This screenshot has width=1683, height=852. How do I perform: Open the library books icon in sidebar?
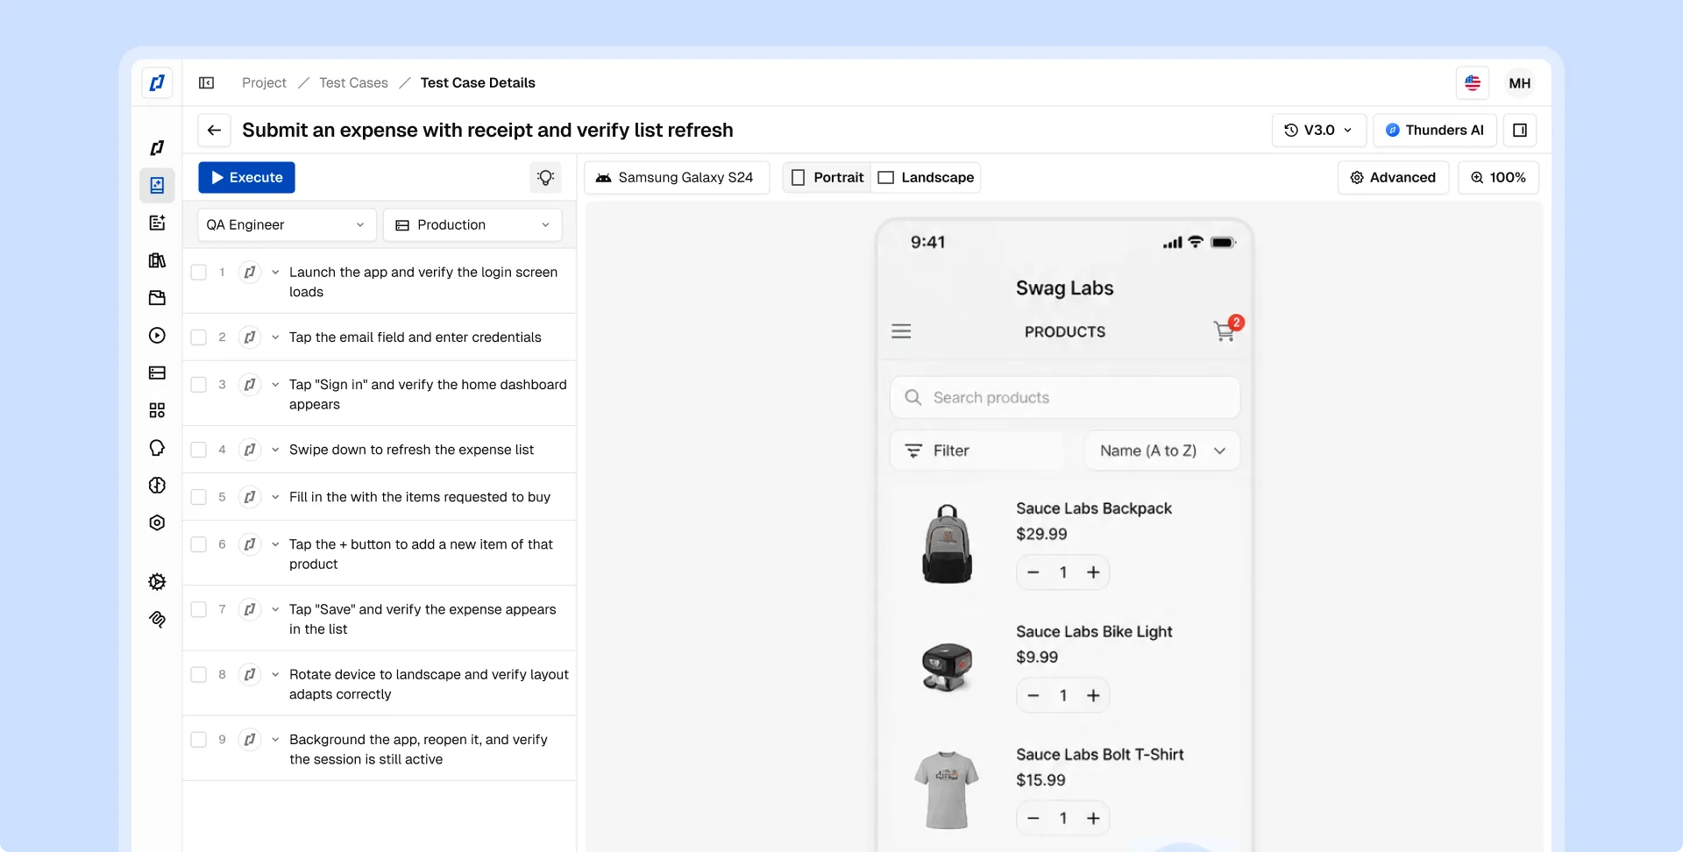(157, 260)
